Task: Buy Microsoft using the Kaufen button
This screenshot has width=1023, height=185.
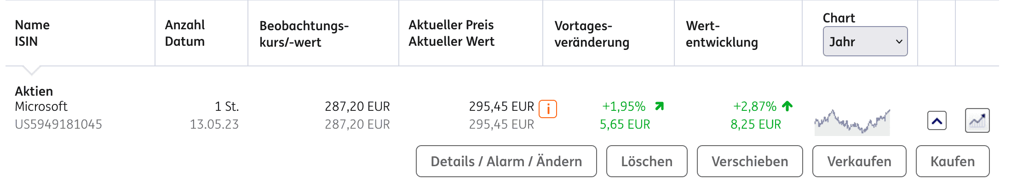Action: [x=952, y=161]
